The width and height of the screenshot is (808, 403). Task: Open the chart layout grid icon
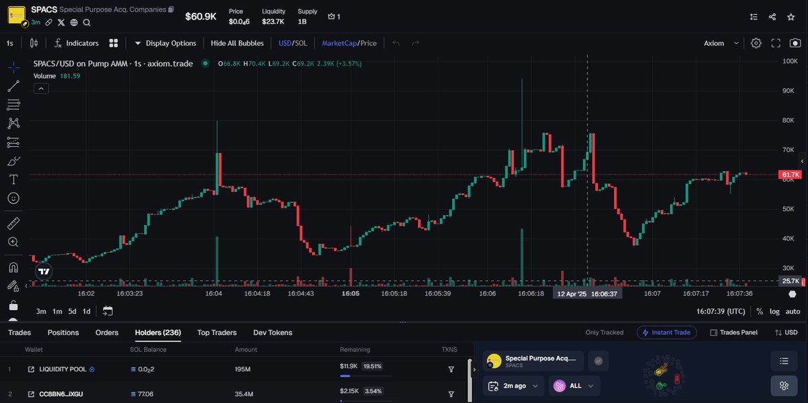tap(114, 43)
